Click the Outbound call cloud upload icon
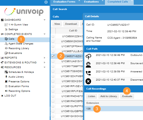The image size is (143, 120). (88, 56)
